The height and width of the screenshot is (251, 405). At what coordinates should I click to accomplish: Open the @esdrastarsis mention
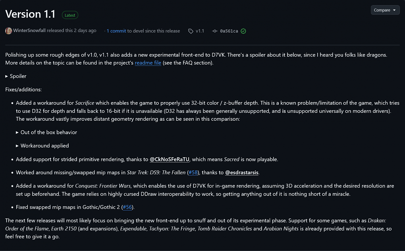click(242, 172)
